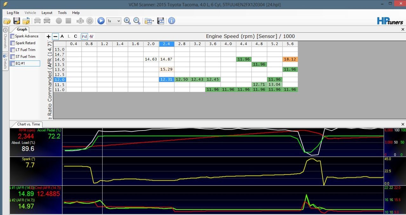Click the 5.6 rpm column header
The width and height of the screenshot is (406, 215).
tap(290, 44)
